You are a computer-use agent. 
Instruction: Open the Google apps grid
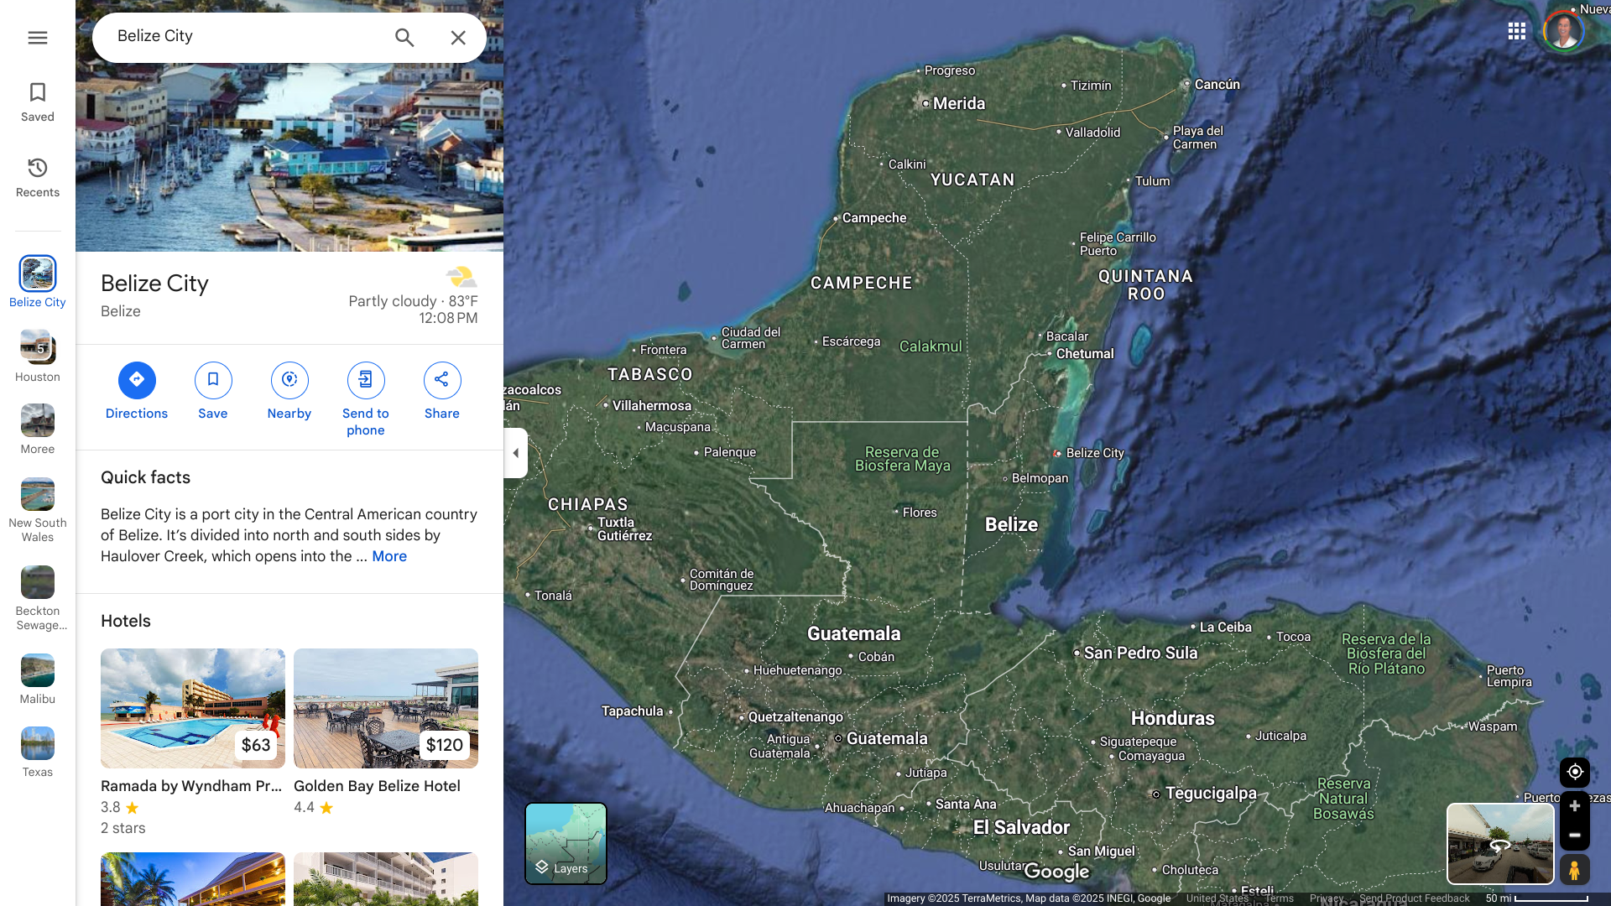tap(1516, 32)
